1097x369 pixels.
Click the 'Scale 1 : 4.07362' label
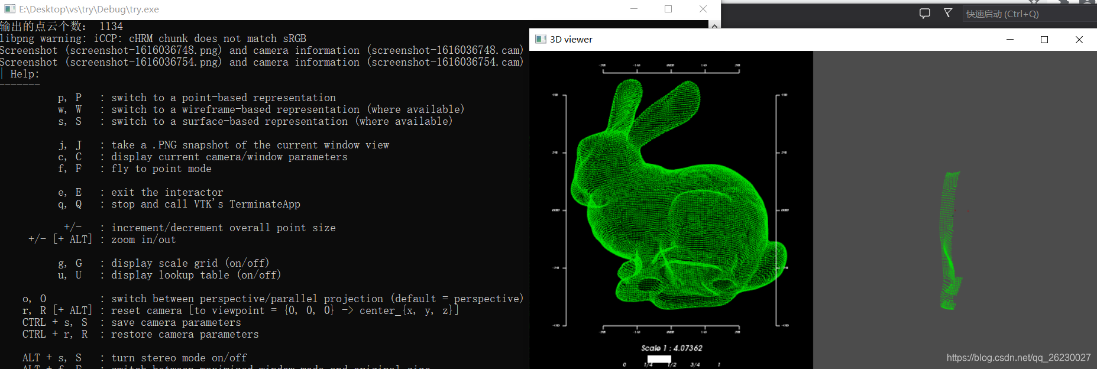[x=672, y=348]
